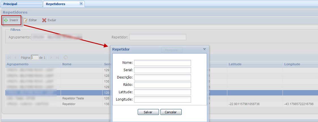The width and height of the screenshot is (318, 122).
Task: Switch to the Principal tab
Action: pyautogui.click(x=10, y=4)
